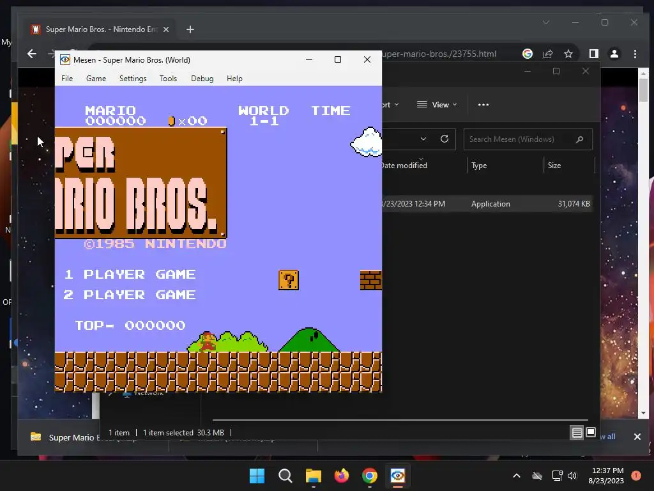
Task: Click the Search Mesen (Windows) field
Action: tap(528, 139)
